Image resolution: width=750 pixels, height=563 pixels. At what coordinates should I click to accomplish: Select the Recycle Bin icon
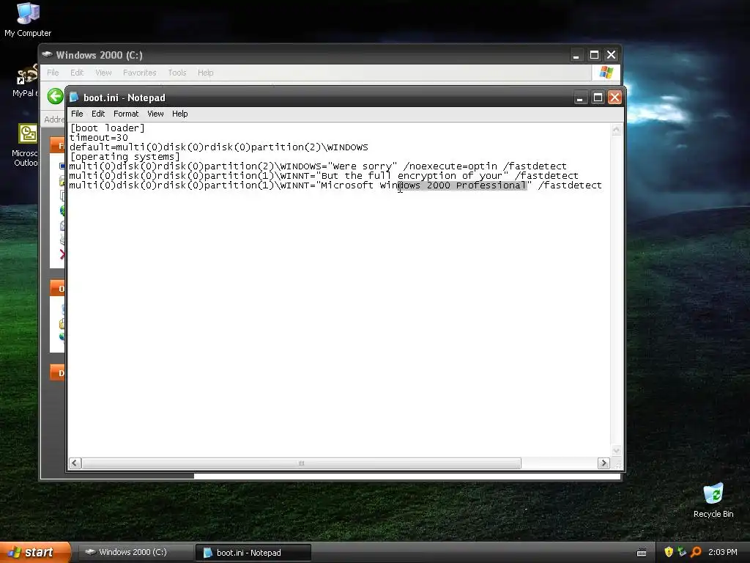[713, 500]
